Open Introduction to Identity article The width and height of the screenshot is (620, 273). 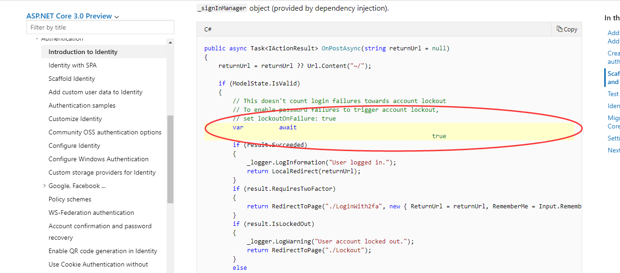point(83,52)
